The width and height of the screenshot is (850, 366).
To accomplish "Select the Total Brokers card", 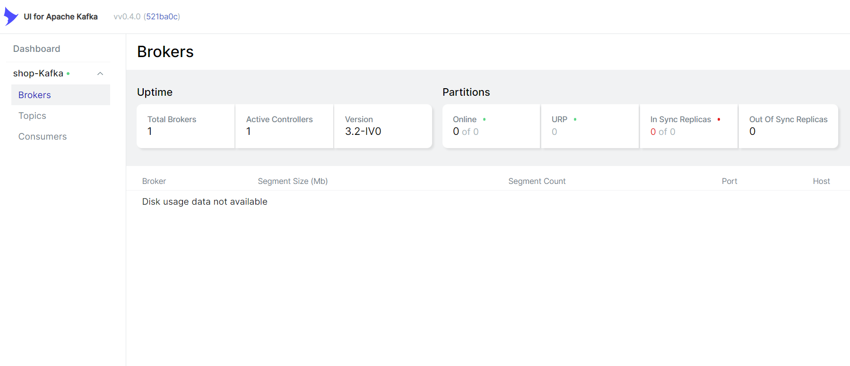I will click(x=185, y=126).
